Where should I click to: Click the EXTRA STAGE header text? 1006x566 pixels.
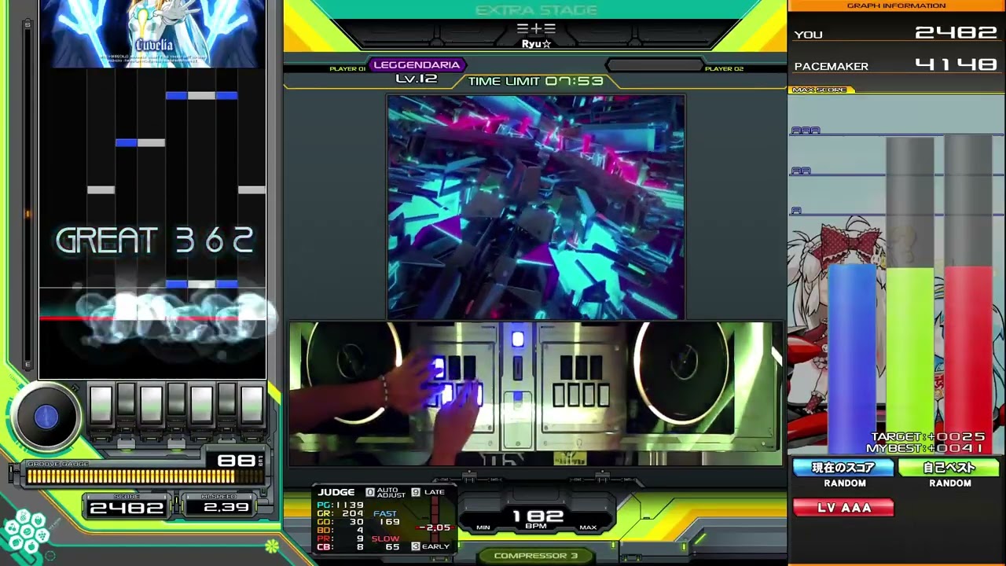click(x=536, y=10)
